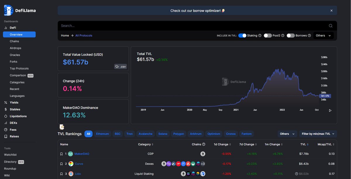Click the Fees pie chart icon
Image resolution: width=351 pixels, height=179 pixels.
point(6,130)
